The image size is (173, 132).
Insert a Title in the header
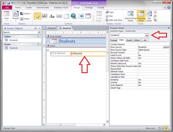(x=109, y=16)
